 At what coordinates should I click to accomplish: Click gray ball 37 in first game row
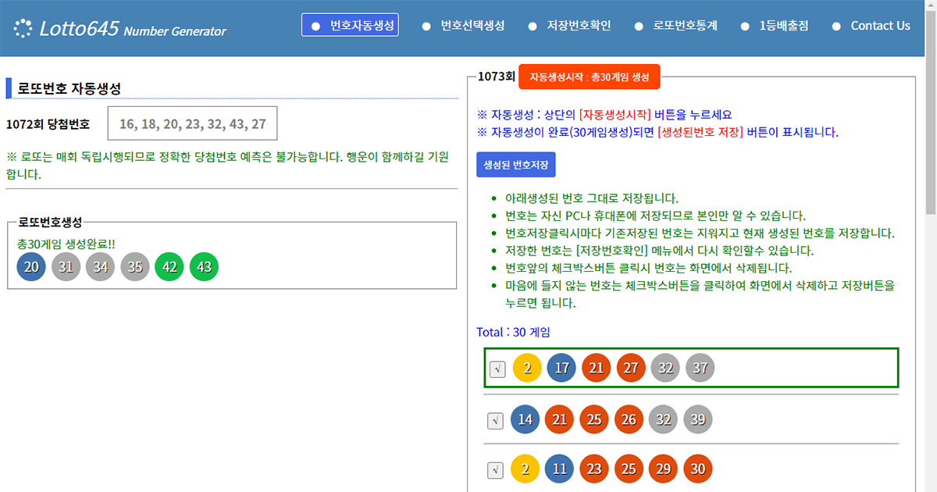click(x=700, y=368)
